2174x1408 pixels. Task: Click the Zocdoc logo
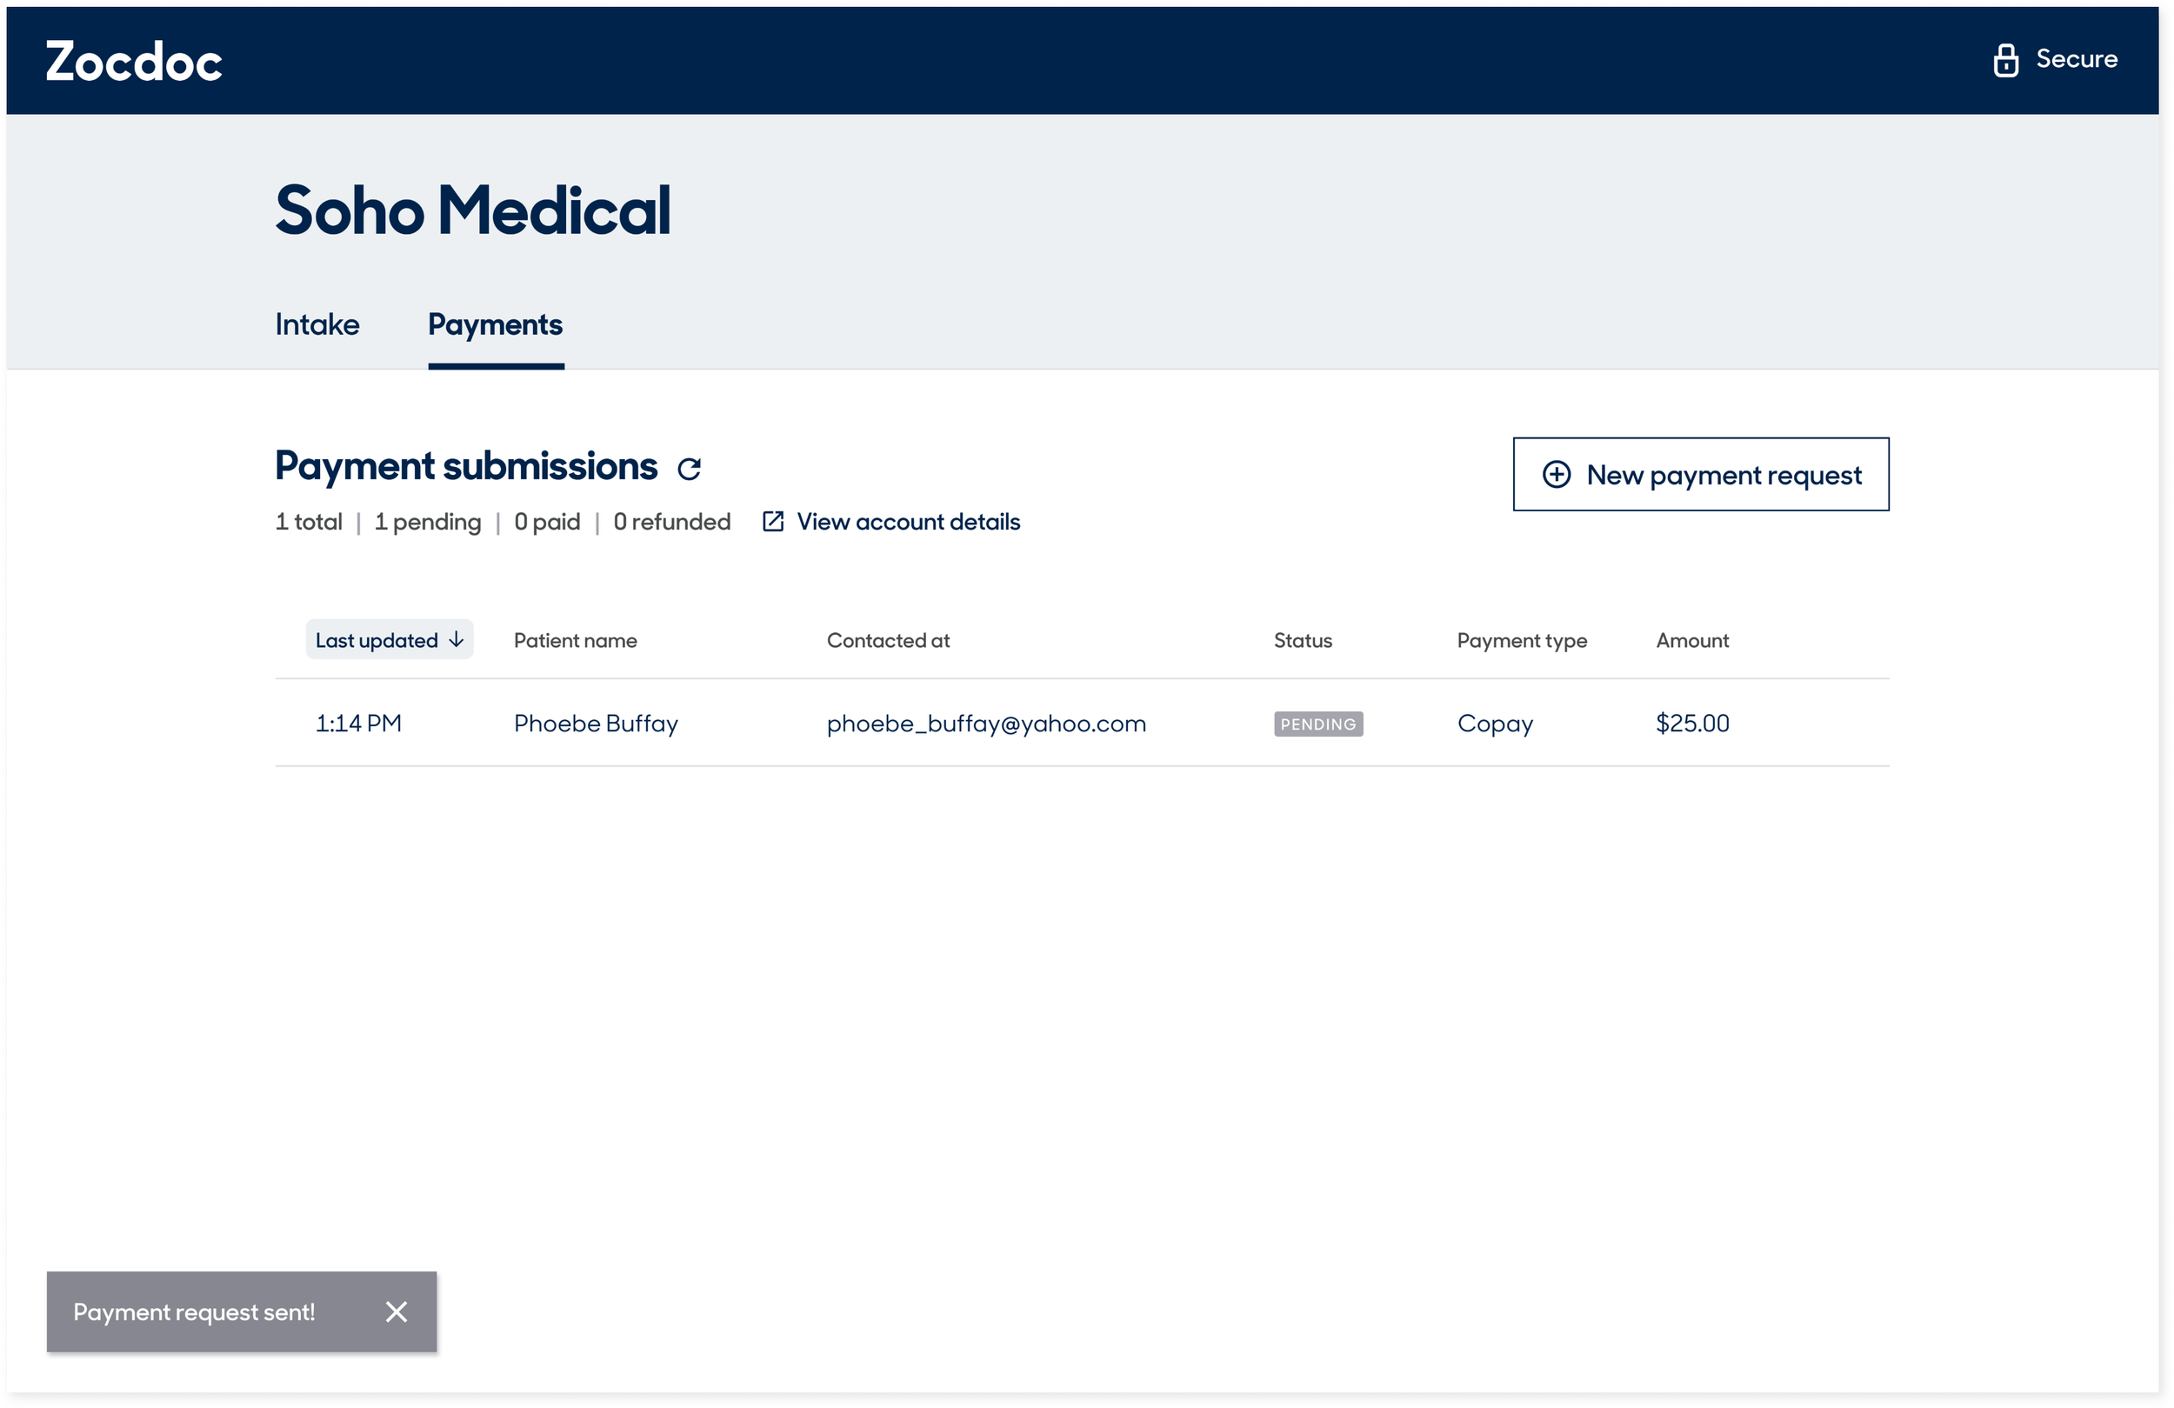tap(133, 61)
